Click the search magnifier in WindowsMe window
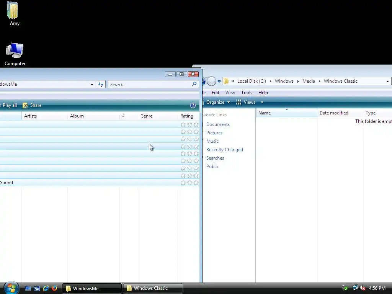The image size is (392, 294). coord(194,84)
